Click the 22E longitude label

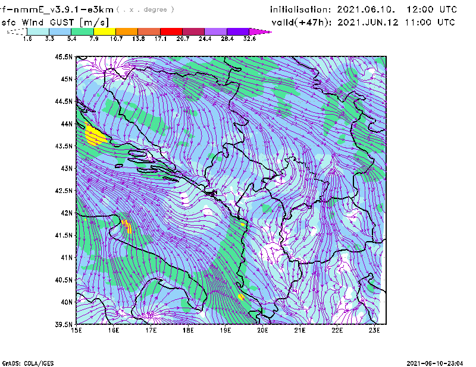point(337,330)
